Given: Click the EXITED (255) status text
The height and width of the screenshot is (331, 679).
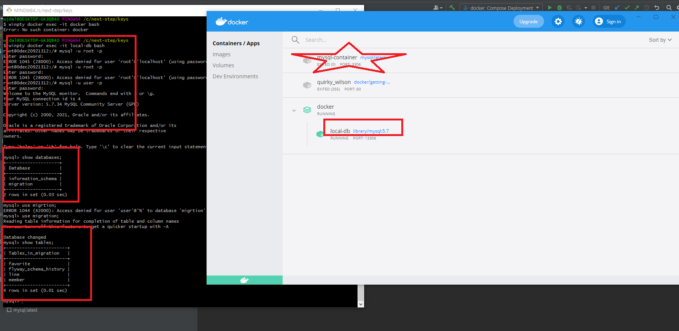Looking at the screenshot, I should click(329, 89).
